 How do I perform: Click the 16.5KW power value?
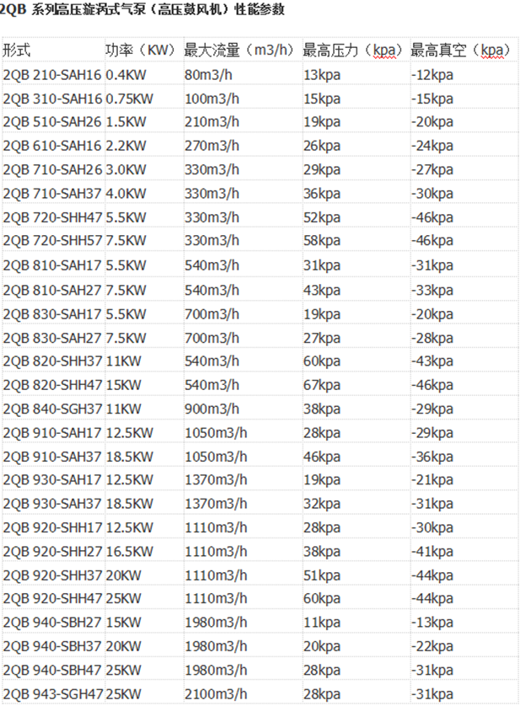(x=130, y=552)
